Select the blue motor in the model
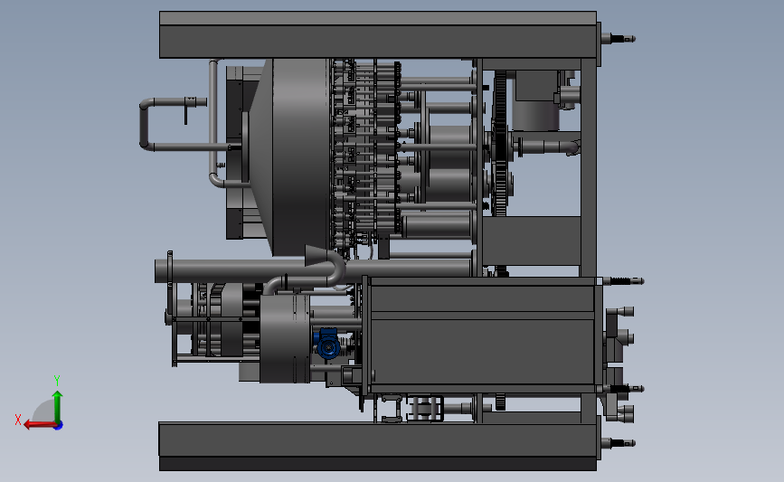Image resolution: width=784 pixels, height=482 pixels. tap(327, 343)
